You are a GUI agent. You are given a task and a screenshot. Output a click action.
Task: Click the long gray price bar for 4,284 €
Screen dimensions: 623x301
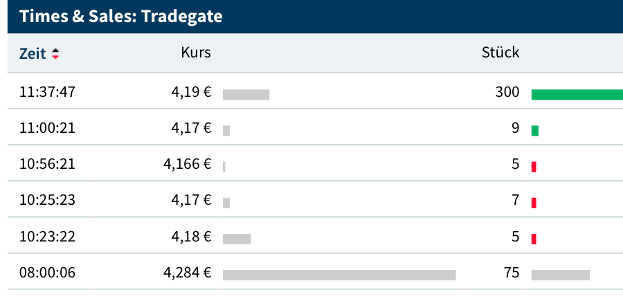pos(339,275)
